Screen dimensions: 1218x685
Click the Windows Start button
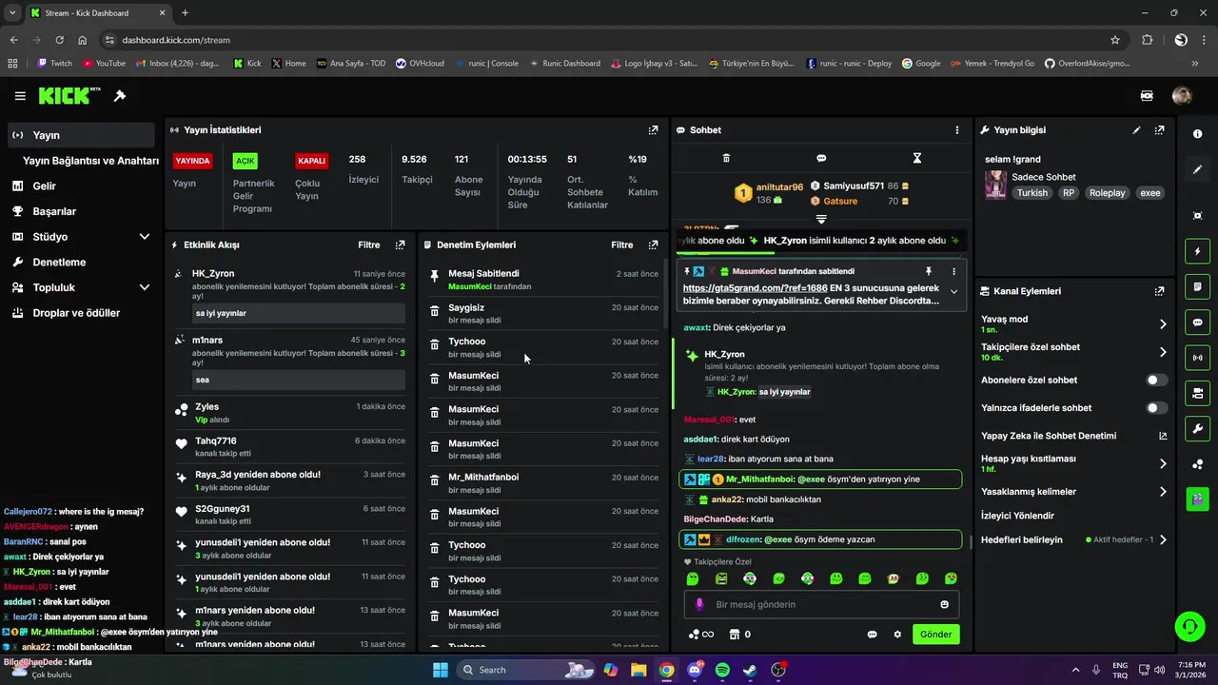pyautogui.click(x=441, y=670)
